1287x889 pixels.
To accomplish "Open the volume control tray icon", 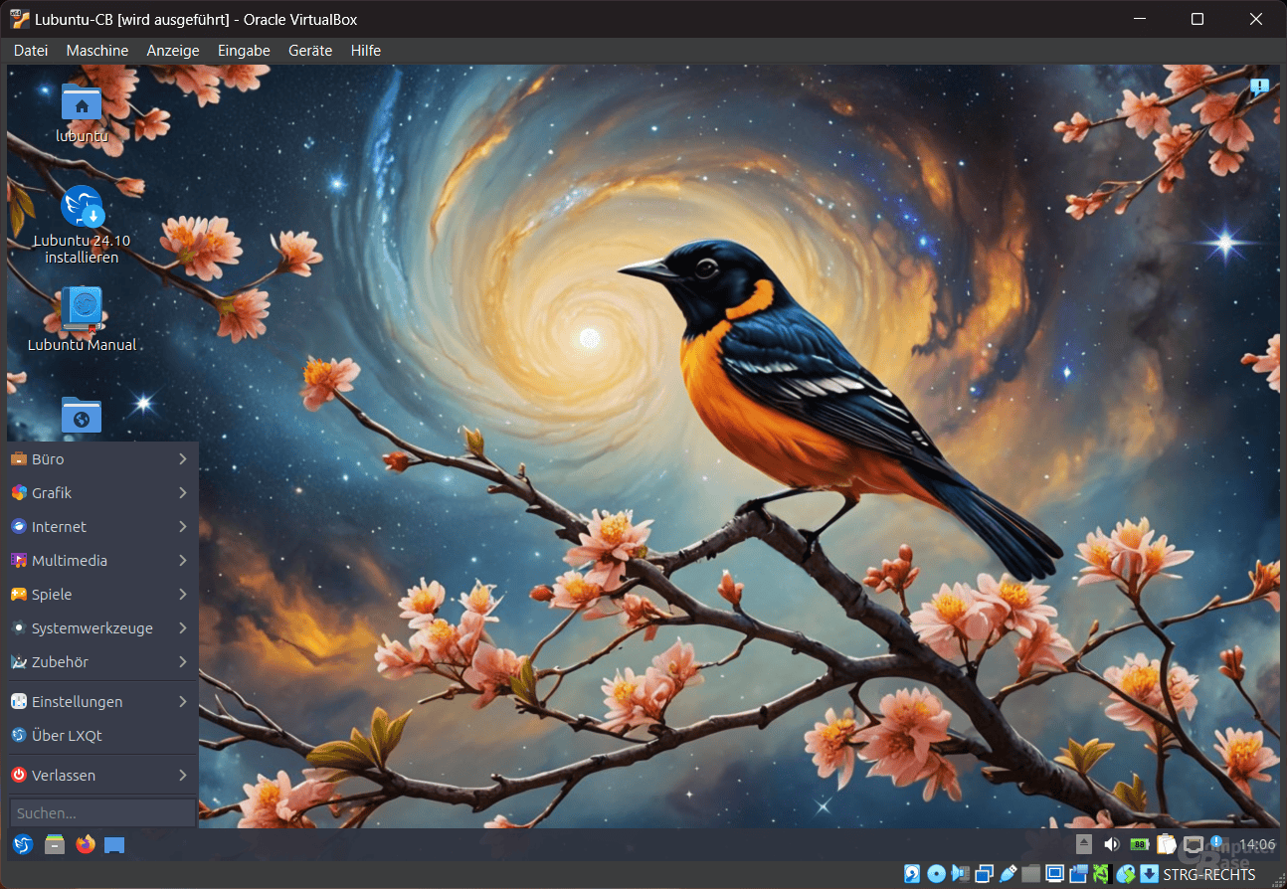I will tap(1112, 844).
